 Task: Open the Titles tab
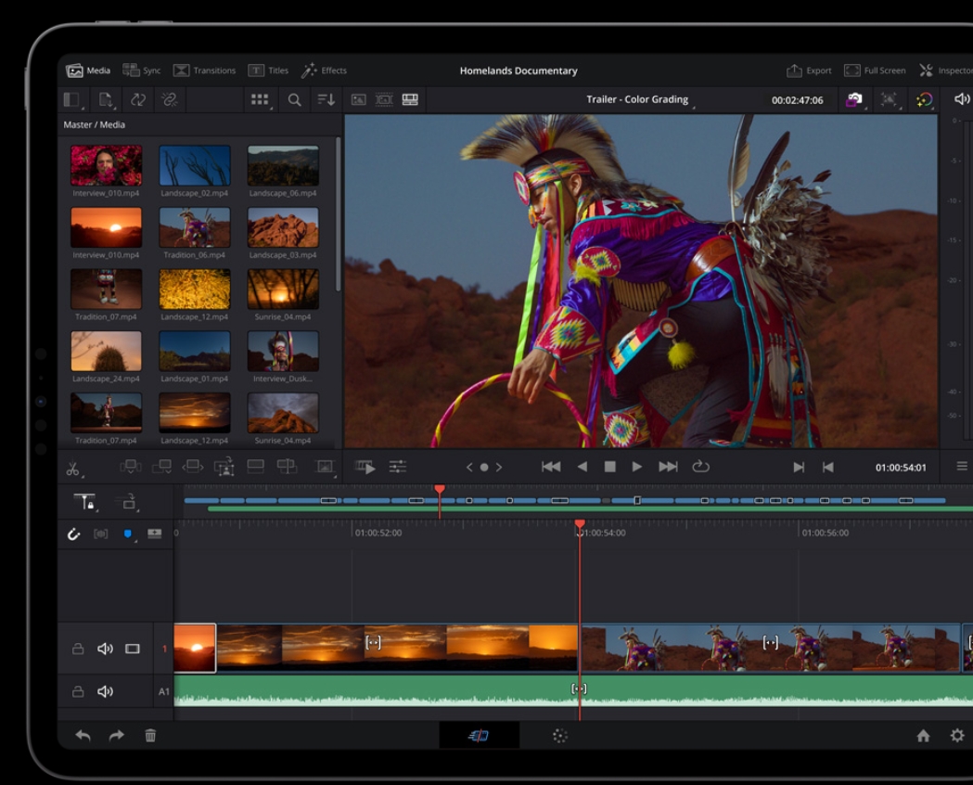(268, 71)
